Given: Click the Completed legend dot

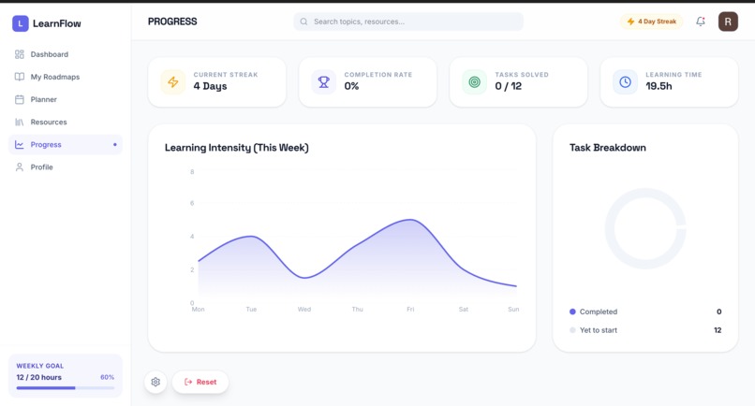Looking at the screenshot, I should coord(572,312).
